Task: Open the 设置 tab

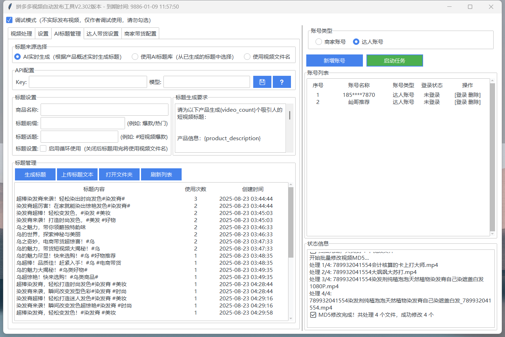Action: [x=43, y=33]
